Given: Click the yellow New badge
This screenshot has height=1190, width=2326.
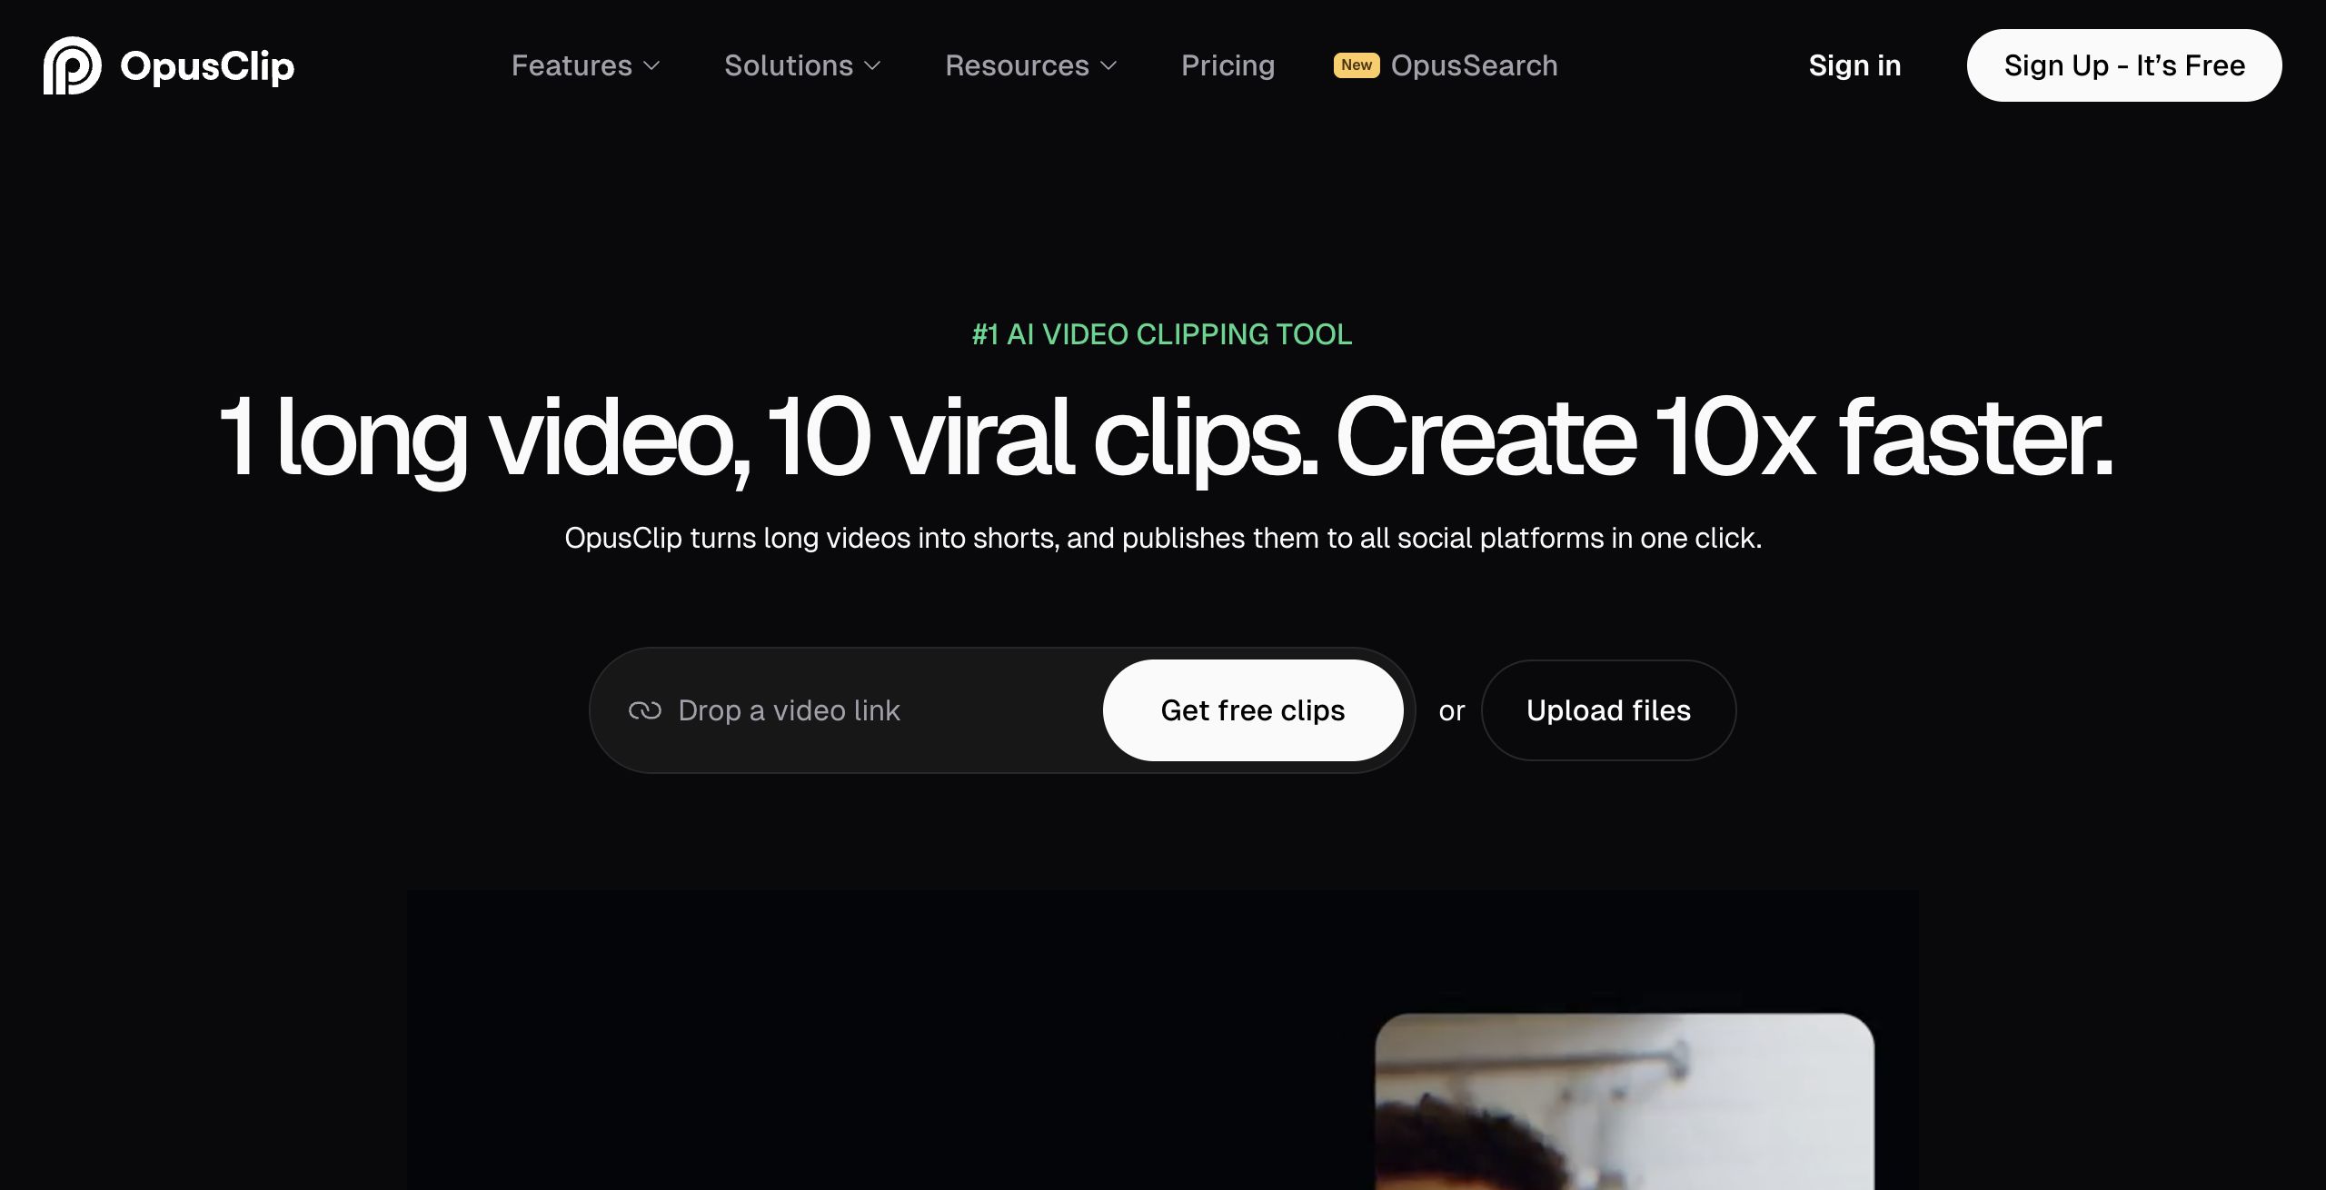Looking at the screenshot, I should click(1356, 65).
